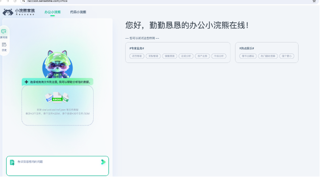Click the browser address bar URL

(47, 1)
